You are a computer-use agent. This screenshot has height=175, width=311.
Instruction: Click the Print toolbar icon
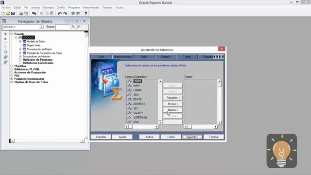coord(21,14)
